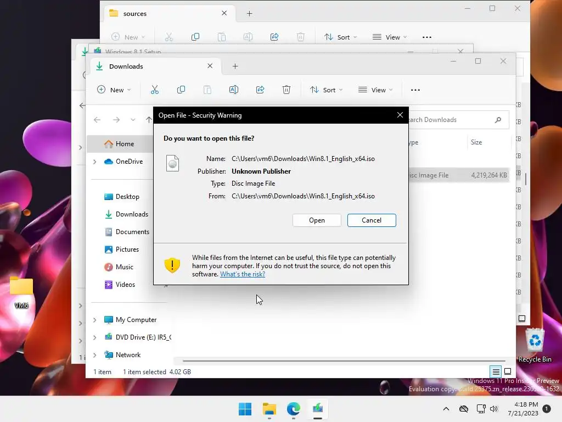This screenshot has height=422, width=562.
Task: Click the Rename icon in Downloads toolbar
Action: (234, 90)
